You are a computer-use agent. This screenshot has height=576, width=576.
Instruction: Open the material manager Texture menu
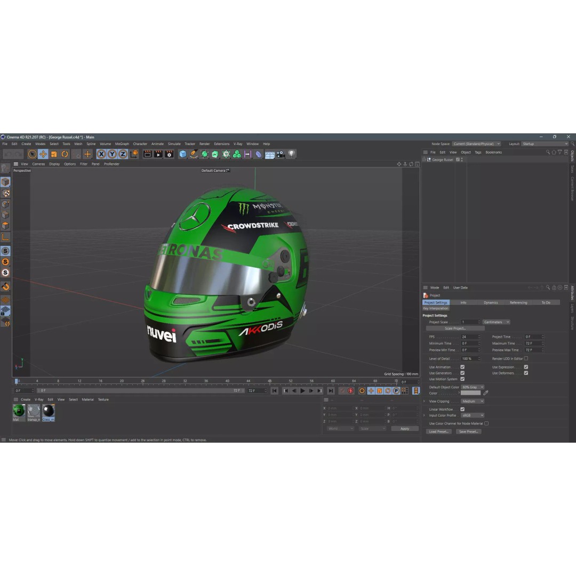pos(103,399)
